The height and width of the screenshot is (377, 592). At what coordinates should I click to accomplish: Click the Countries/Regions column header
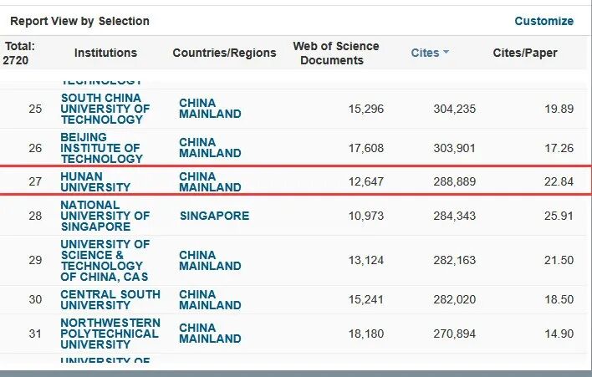pos(224,53)
